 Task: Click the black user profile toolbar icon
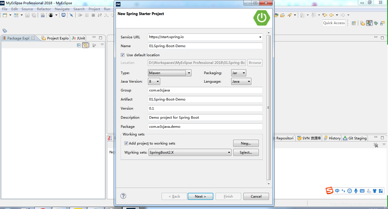51,15
